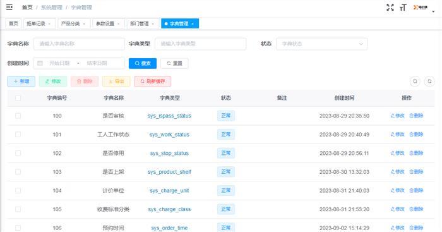Click the refresh table round icon
Image resolution: width=442 pixels, height=232 pixels.
[429, 82]
